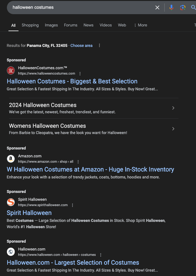Click the HalloweenCostumes.com™ site name
The height and width of the screenshot is (276, 196).
[43, 68]
